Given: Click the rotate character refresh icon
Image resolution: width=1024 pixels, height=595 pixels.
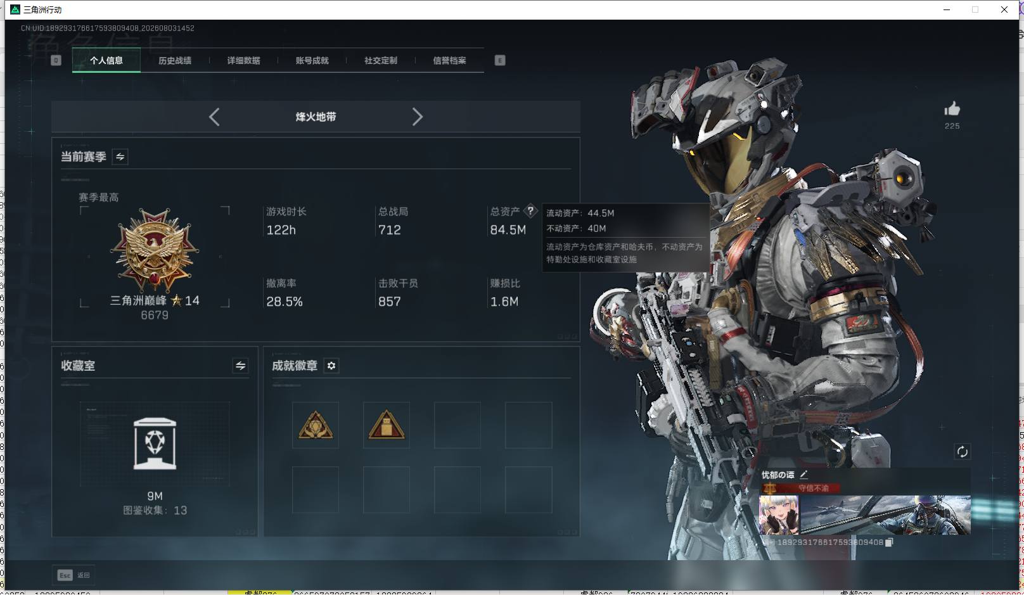Looking at the screenshot, I should 962,451.
